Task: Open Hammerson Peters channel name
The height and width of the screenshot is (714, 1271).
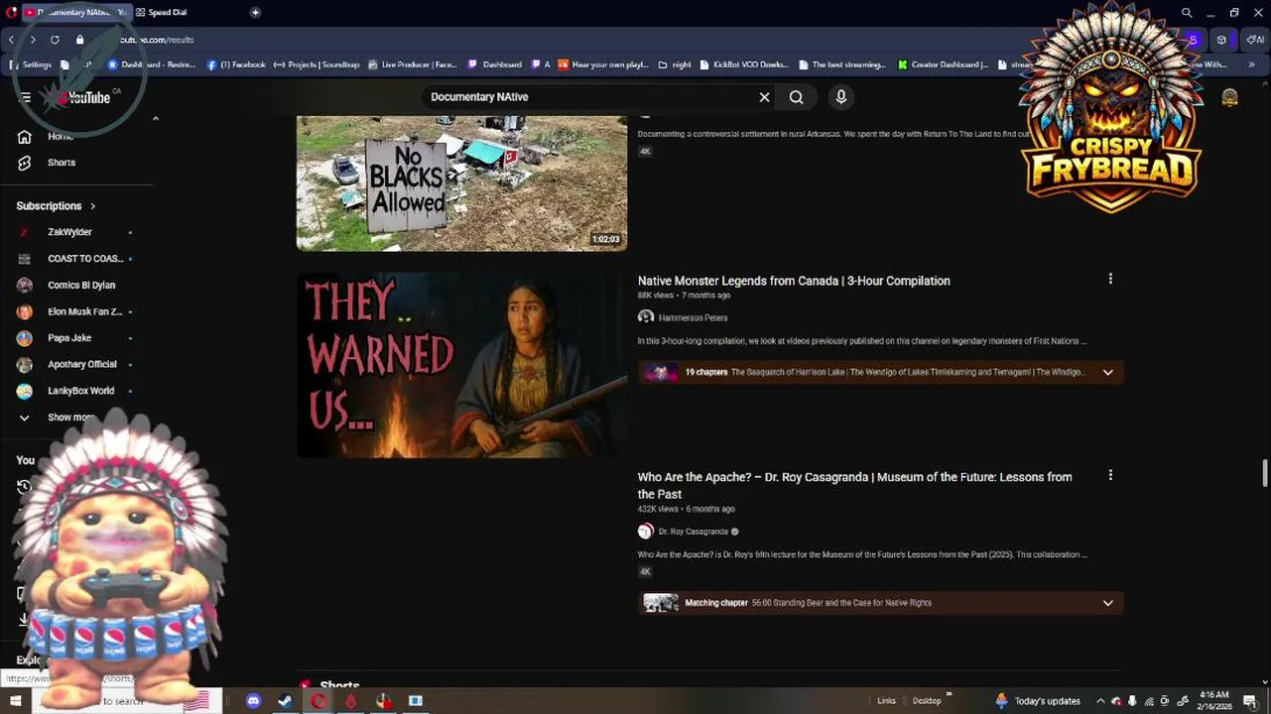Action: click(693, 318)
